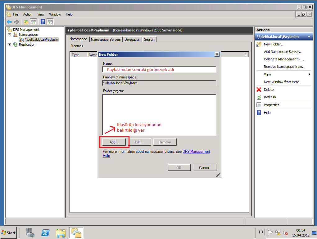
Task: Open PowerShell from the taskbar
Action: (46, 232)
